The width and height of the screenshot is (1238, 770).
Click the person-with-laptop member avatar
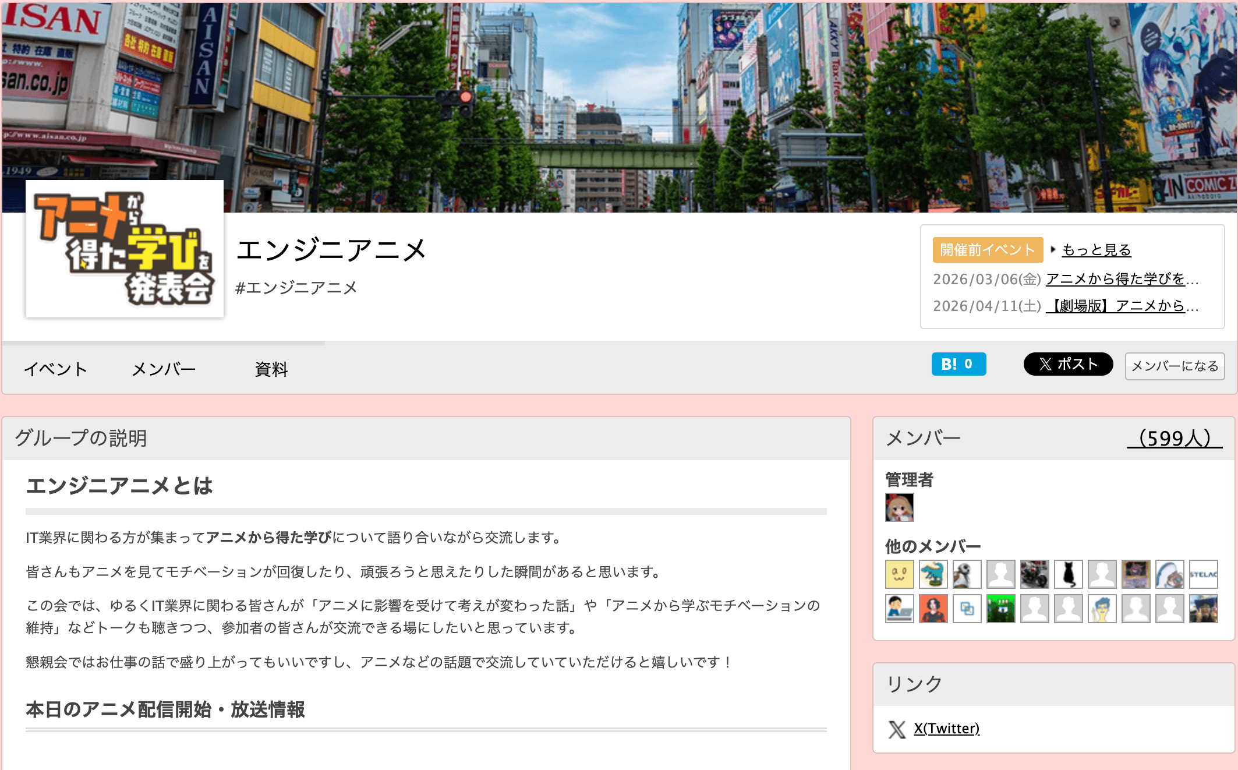(899, 609)
